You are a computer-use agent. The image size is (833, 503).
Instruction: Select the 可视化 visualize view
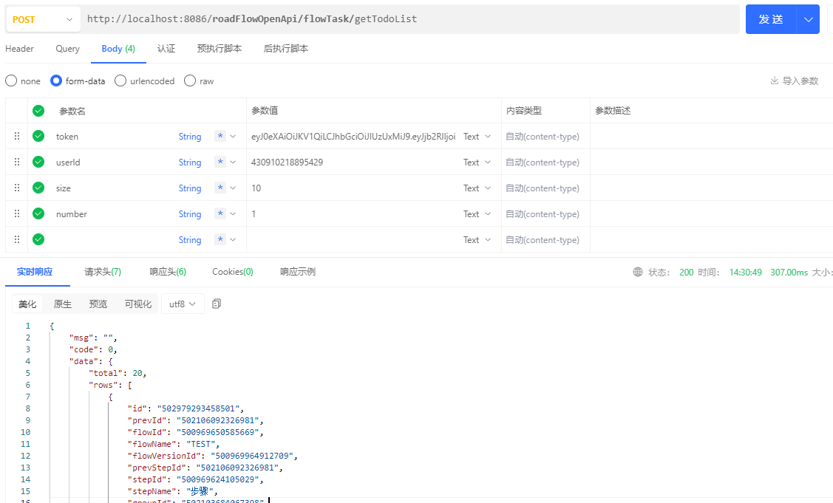click(x=138, y=304)
